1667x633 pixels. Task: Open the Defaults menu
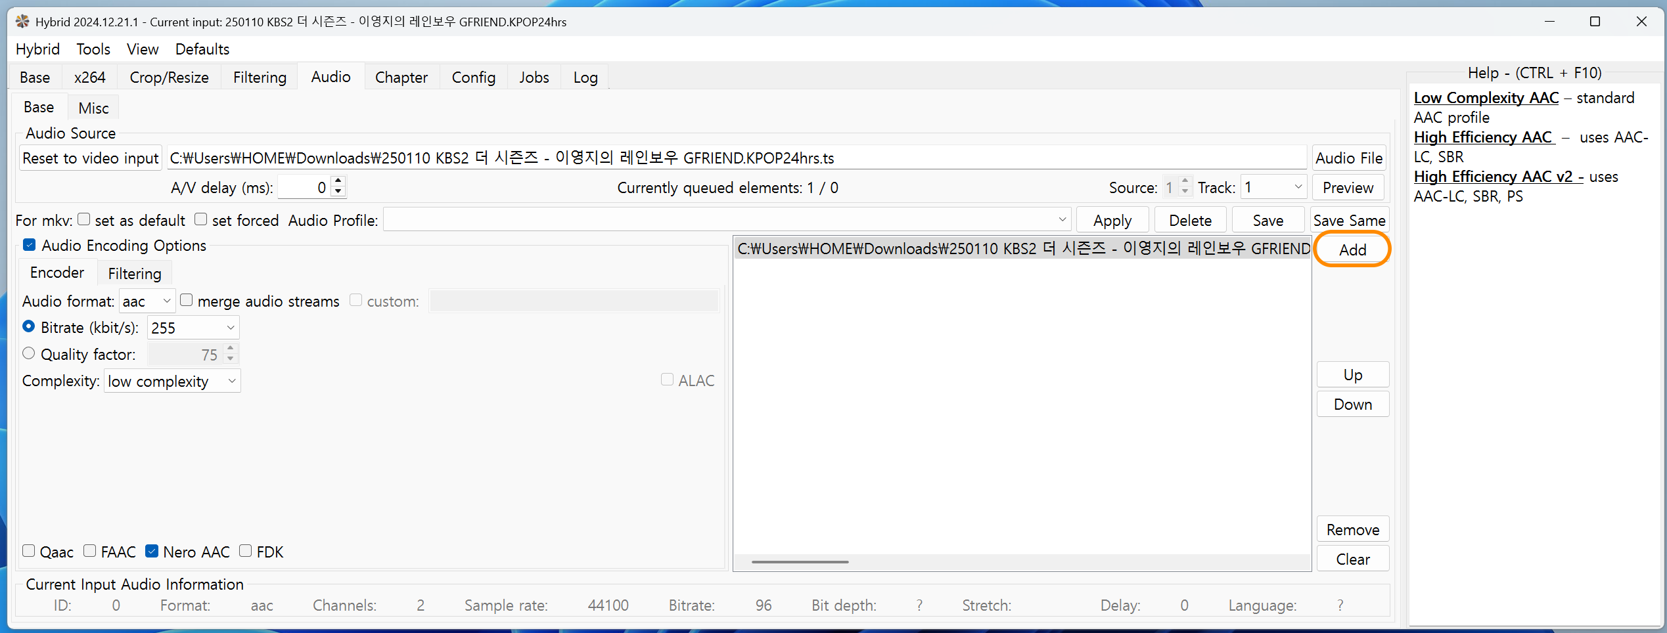[x=202, y=49]
